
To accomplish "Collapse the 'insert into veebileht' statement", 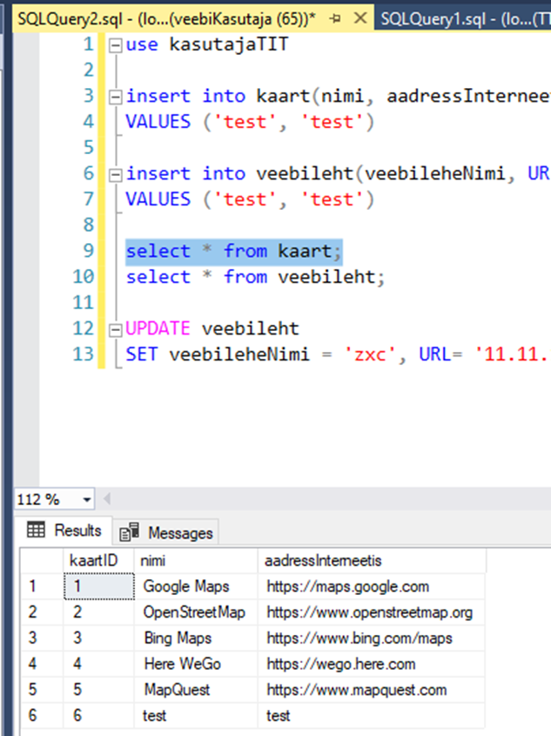I will [x=114, y=174].
